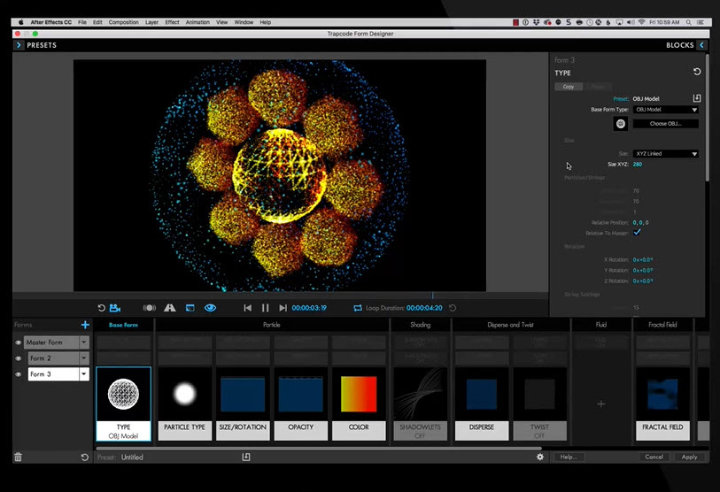Image resolution: width=720 pixels, height=492 pixels.
Task: Select the Size/Rotation block
Action: click(x=243, y=404)
